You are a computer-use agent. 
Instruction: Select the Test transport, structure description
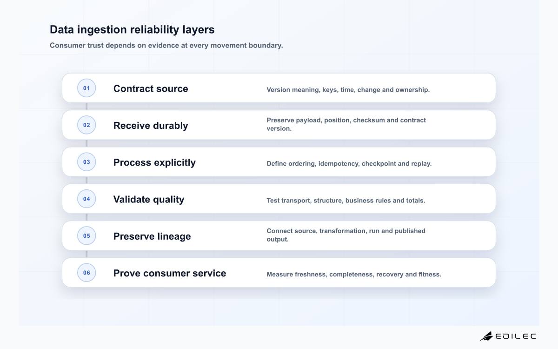pos(346,201)
